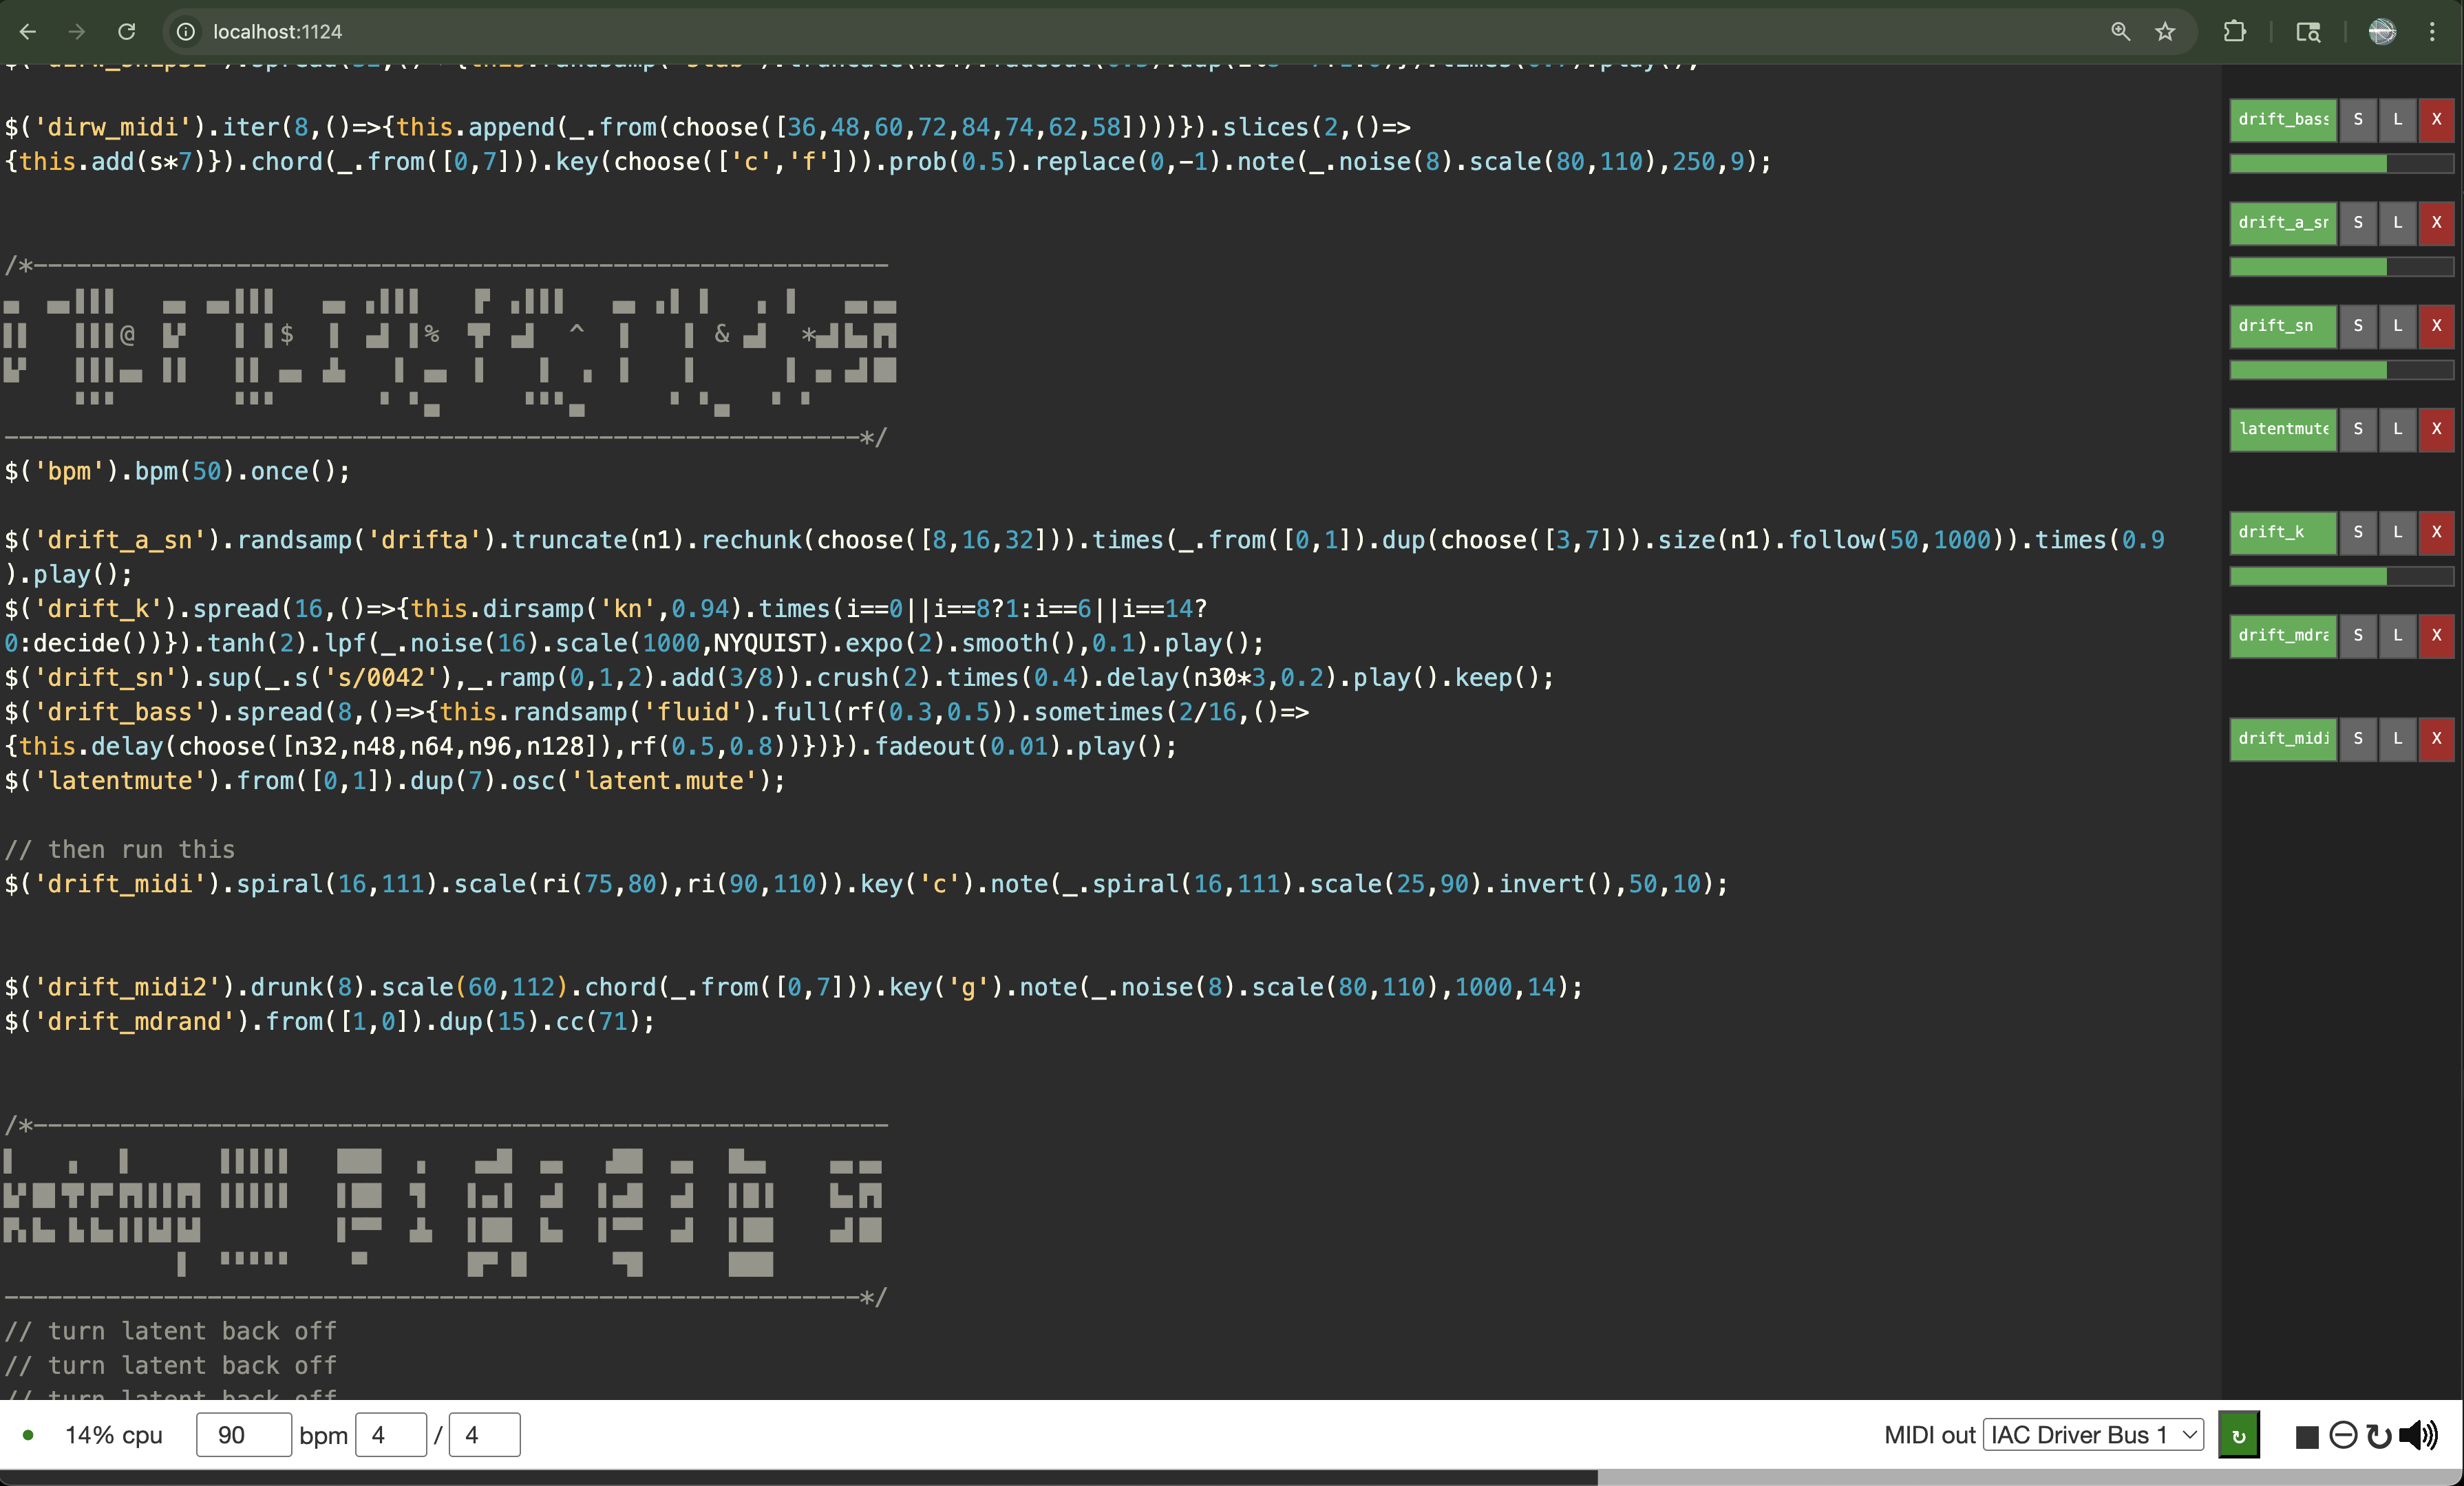Click the speaker volume icon bottom right
The height and width of the screenshot is (1486, 2464).
(x=2418, y=1436)
